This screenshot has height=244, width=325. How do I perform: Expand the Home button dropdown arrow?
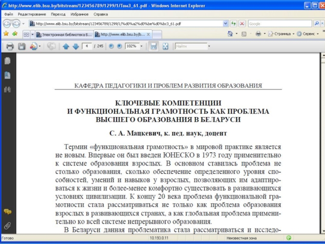236,34
